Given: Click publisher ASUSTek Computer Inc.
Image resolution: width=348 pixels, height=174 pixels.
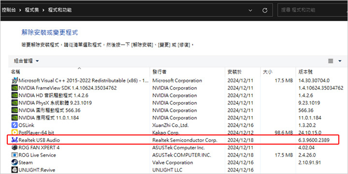Looking at the screenshot, I should pos(178,147).
